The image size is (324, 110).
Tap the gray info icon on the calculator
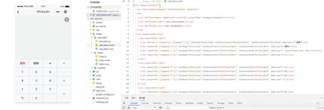67,19
